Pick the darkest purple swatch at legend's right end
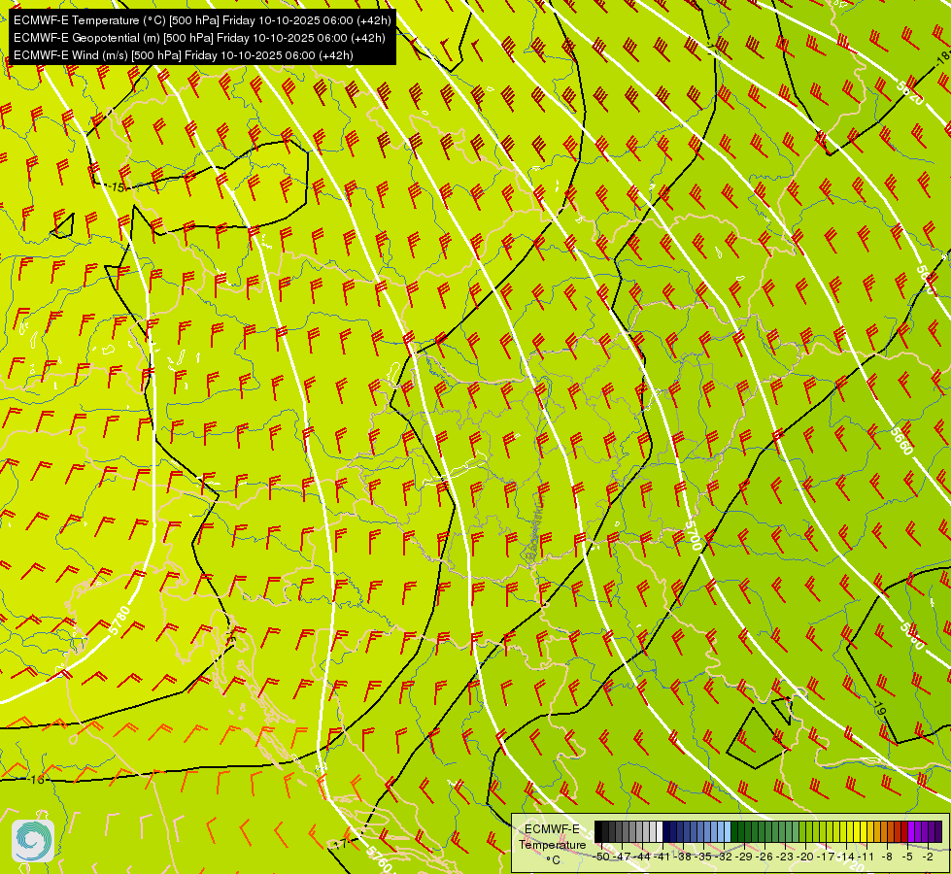951x874 pixels. click(x=939, y=831)
